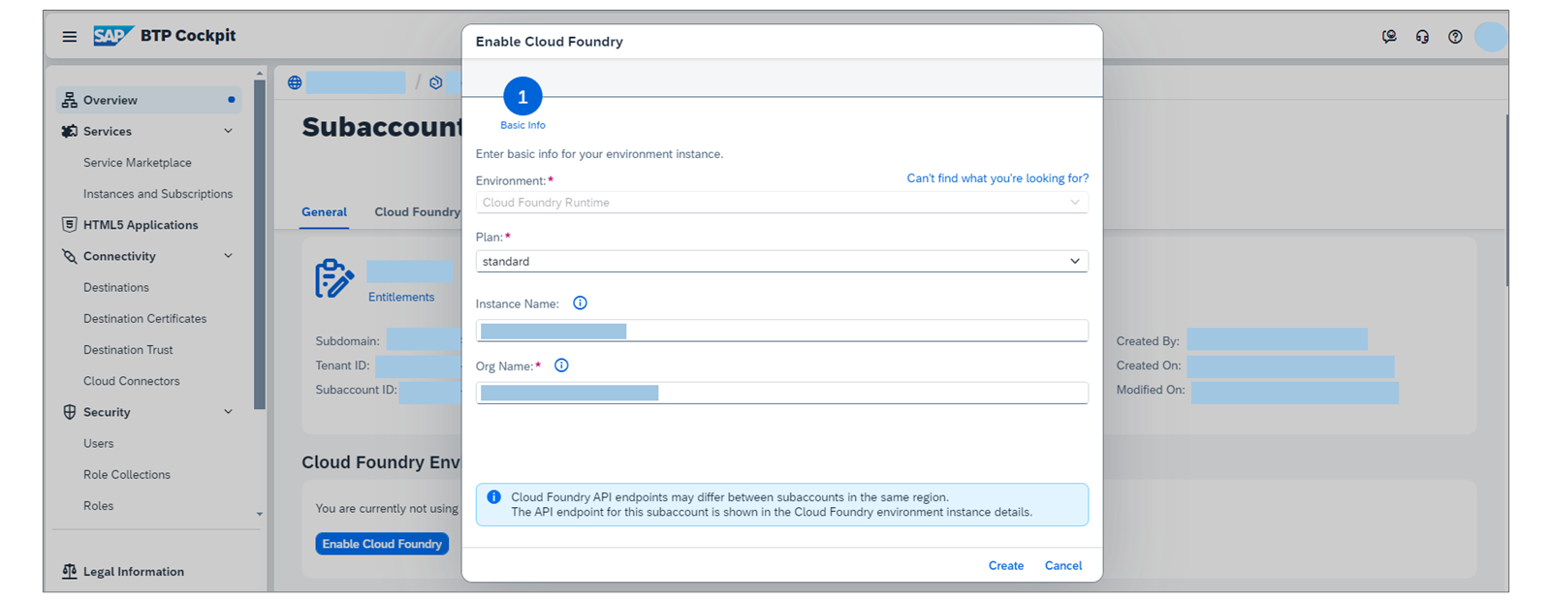This screenshot has width=1551, height=603.
Task: Click the sidebar vertical scrollbar
Action: tap(259, 244)
